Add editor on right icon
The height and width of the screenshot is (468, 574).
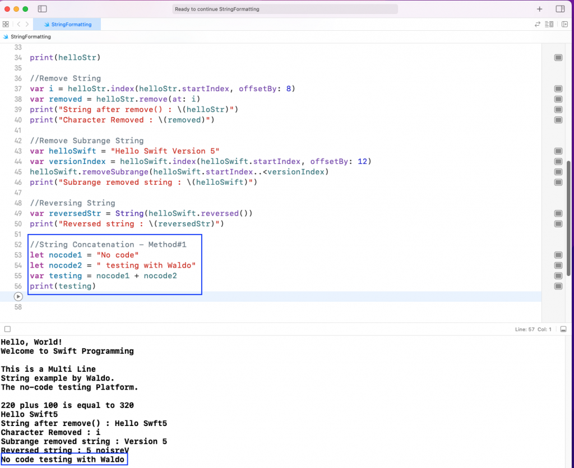click(x=565, y=24)
